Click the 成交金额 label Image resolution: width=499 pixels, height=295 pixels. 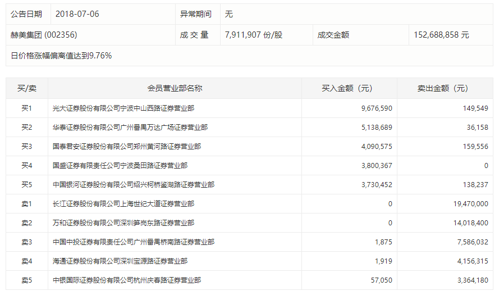pos(333,35)
